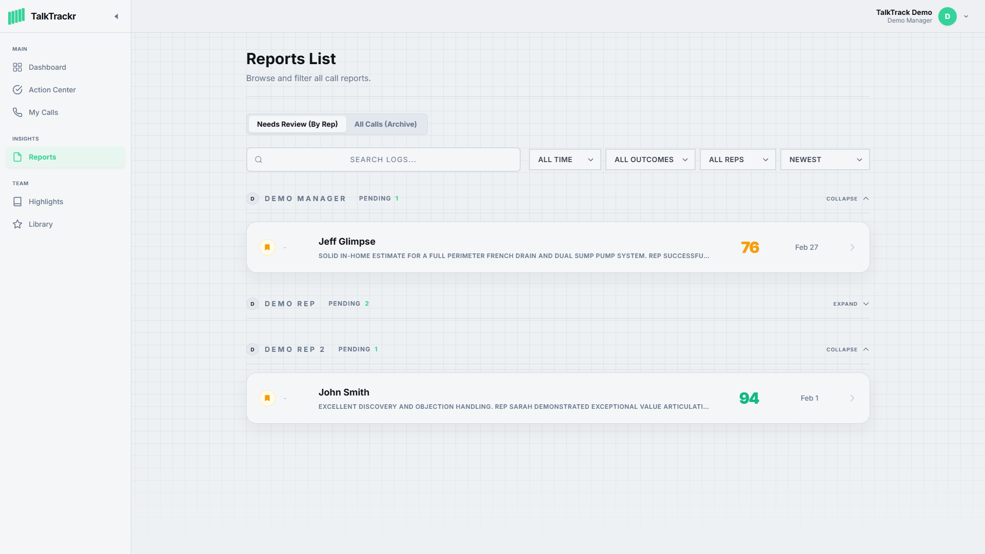Viewport: 985px width, 554px height.
Task: Go to My Calls page
Action: click(x=43, y=112)
